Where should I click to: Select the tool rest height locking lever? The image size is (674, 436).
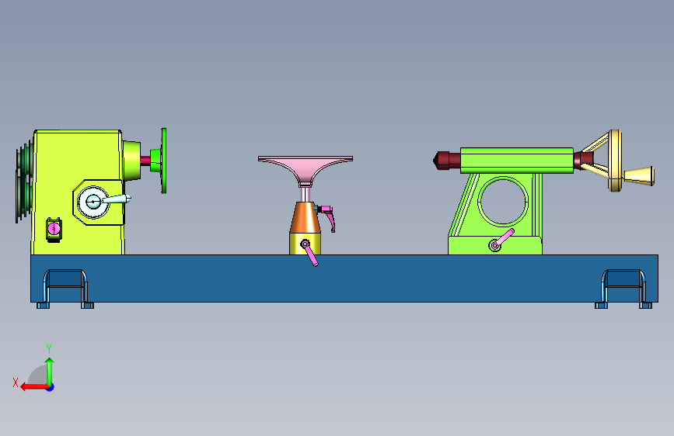tap(328, 217)
